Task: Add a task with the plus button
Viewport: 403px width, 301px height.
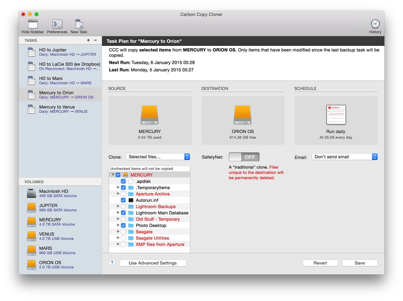Action: pyautogui.click(x=88, y=40)
